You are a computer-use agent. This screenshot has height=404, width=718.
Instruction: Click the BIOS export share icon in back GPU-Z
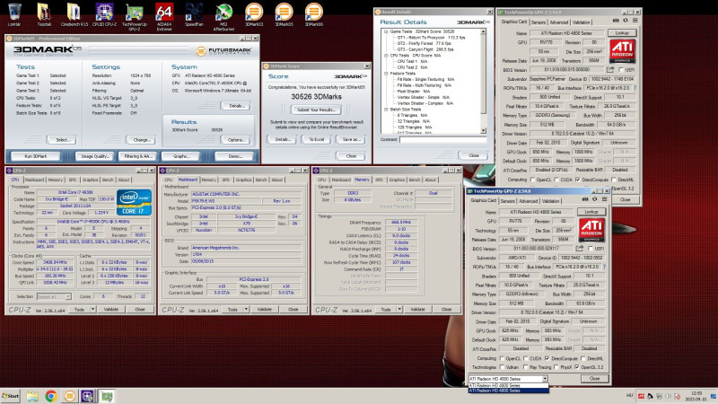[x=610, y=70]
